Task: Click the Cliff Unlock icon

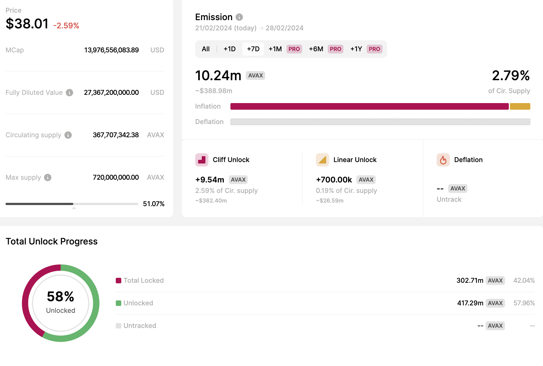Action: coord(202,160)
